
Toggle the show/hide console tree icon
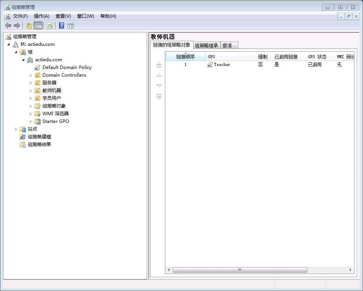pyautogui.click(x=38, y=26)
